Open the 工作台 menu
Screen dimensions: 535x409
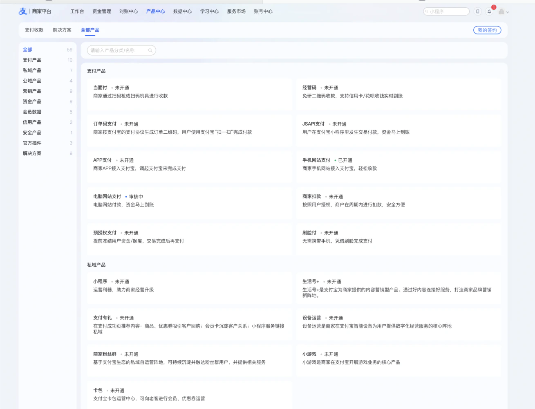77,11
